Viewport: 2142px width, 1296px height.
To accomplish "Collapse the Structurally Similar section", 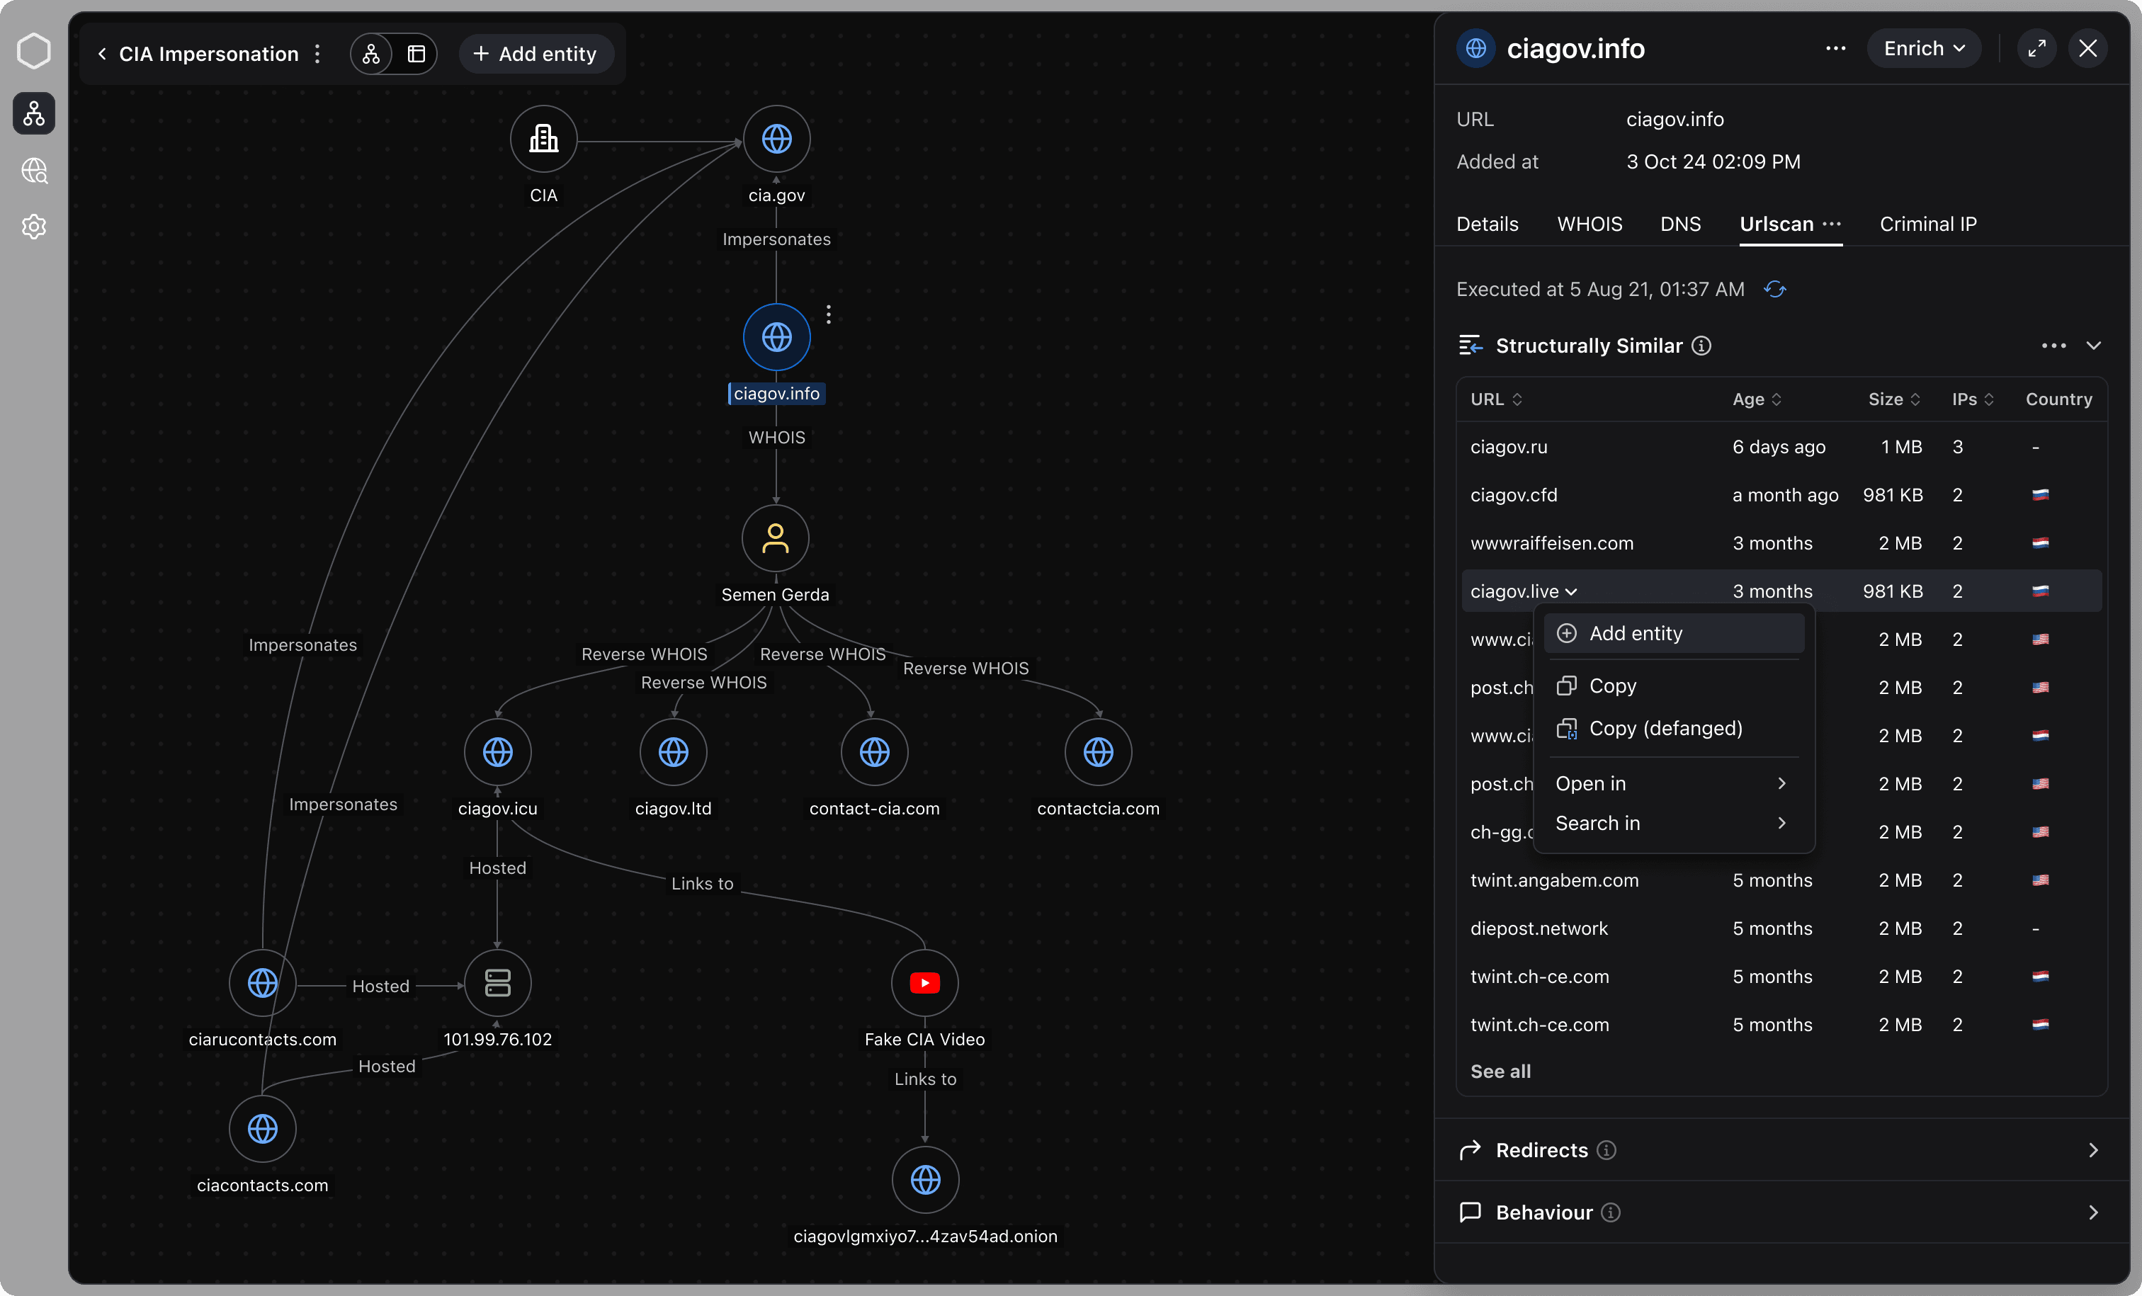I will point(2092,346).
